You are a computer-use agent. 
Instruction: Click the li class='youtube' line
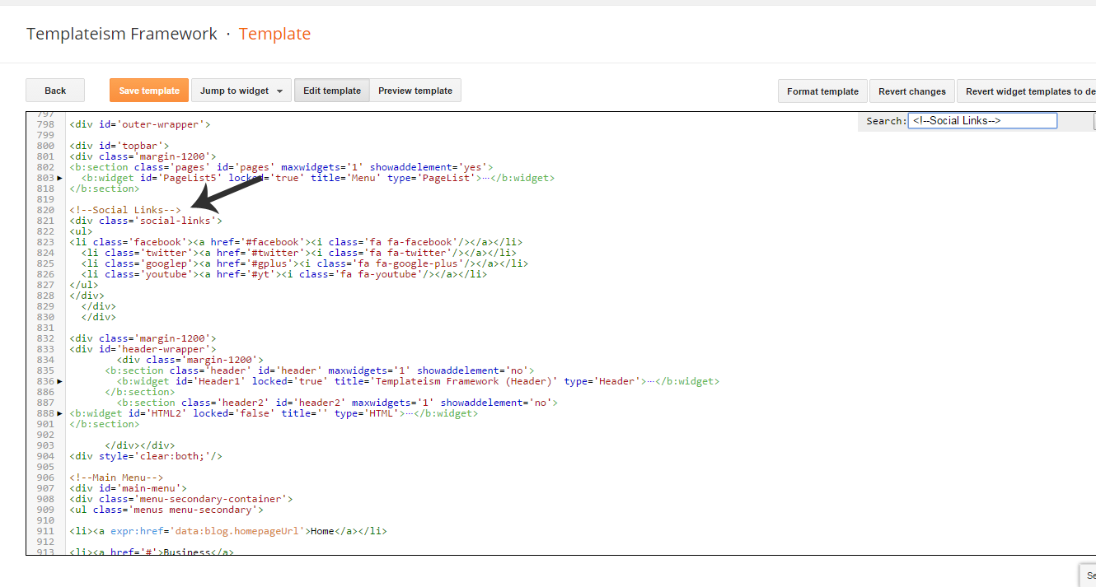(284, 274)
